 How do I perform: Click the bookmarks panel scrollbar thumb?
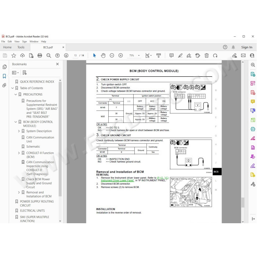60,139
